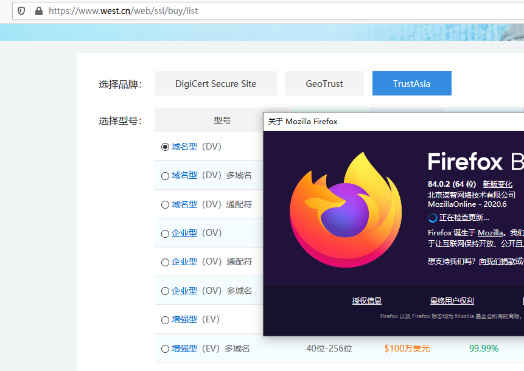This screenshot has width=524, height=371.
Task: Click the west.cn URL address field
Action: coord(243,11)
